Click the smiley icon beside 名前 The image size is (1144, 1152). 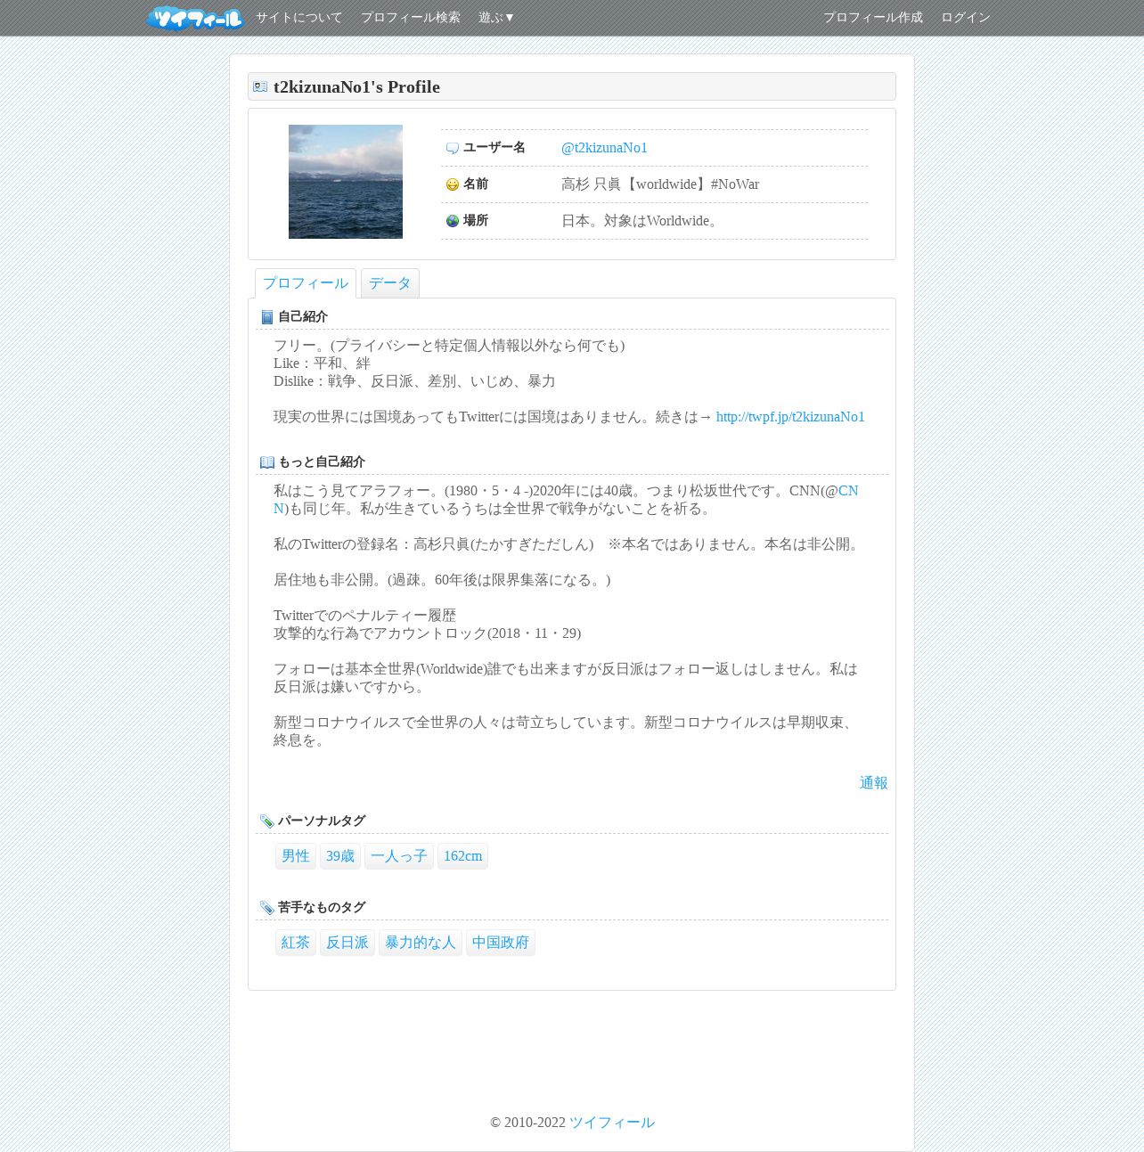tap(453, 184)
